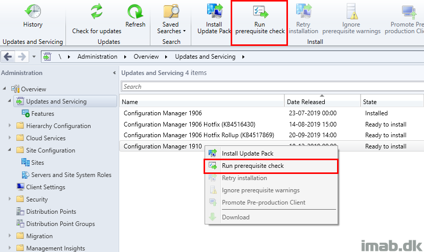Select the Migration folder

[x=39, y=236]
